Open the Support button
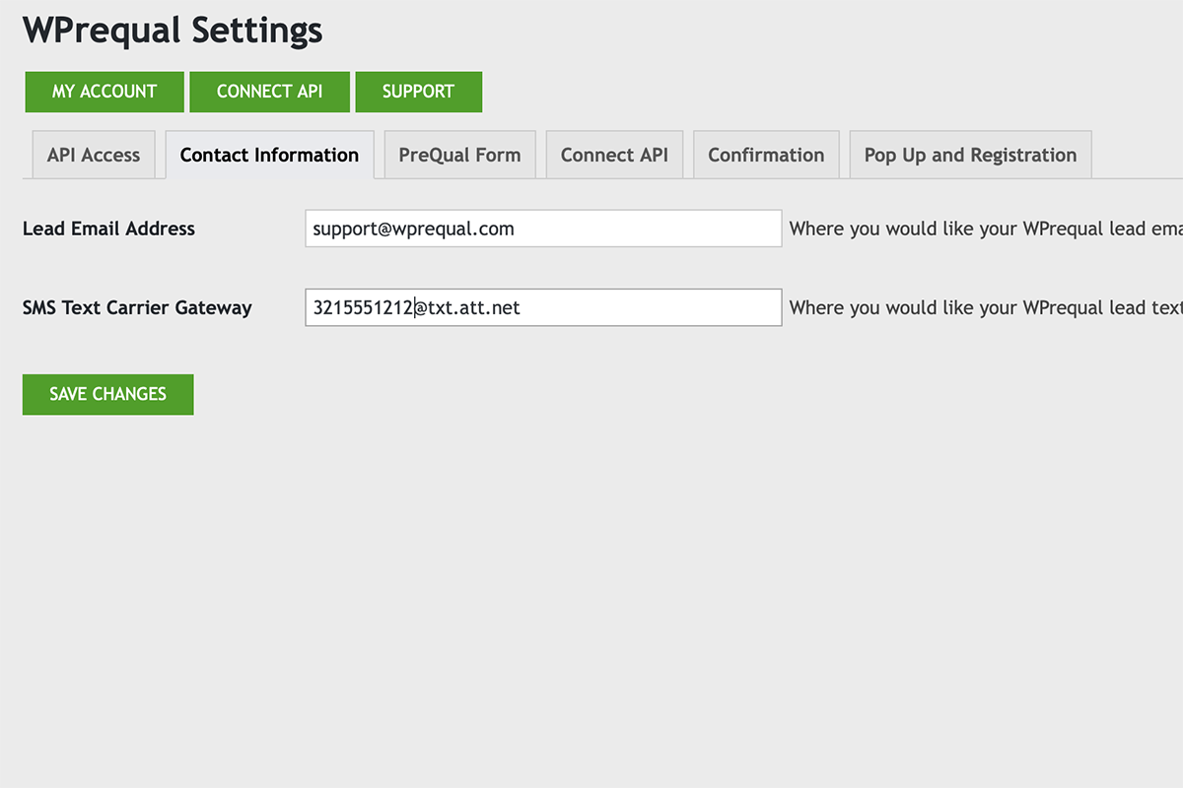 pyautogui.click(x=418, y=92)
